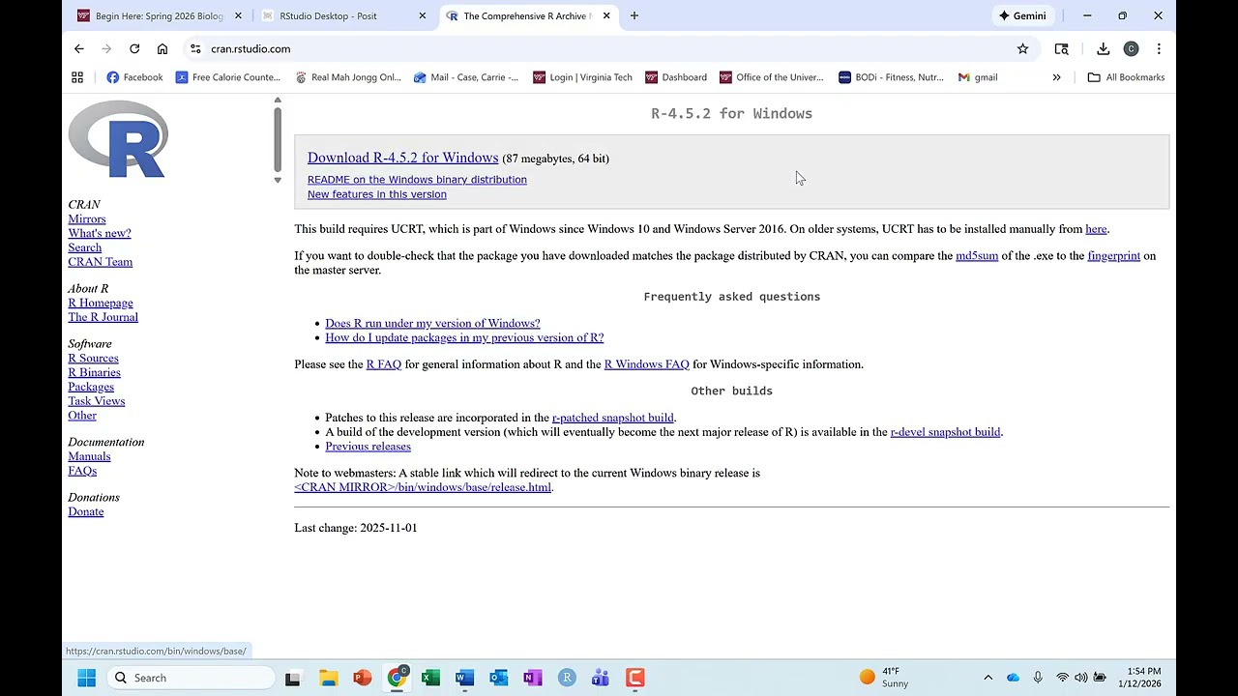The width and height of the screenshot is (1238, 696).
Task: Open Task Views in the sidebar
Action: [97, 401]
